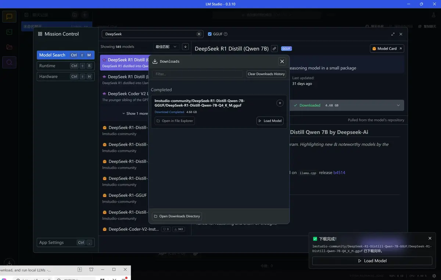Open App Settings
This screenshot has width=441, height=280.
(66, 242)
